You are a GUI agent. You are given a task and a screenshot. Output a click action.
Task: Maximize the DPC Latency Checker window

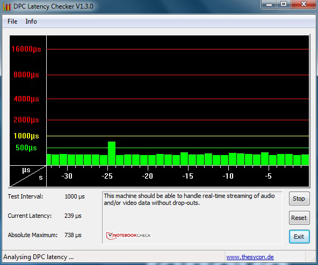pyautogui.click(x=284, y=4)
